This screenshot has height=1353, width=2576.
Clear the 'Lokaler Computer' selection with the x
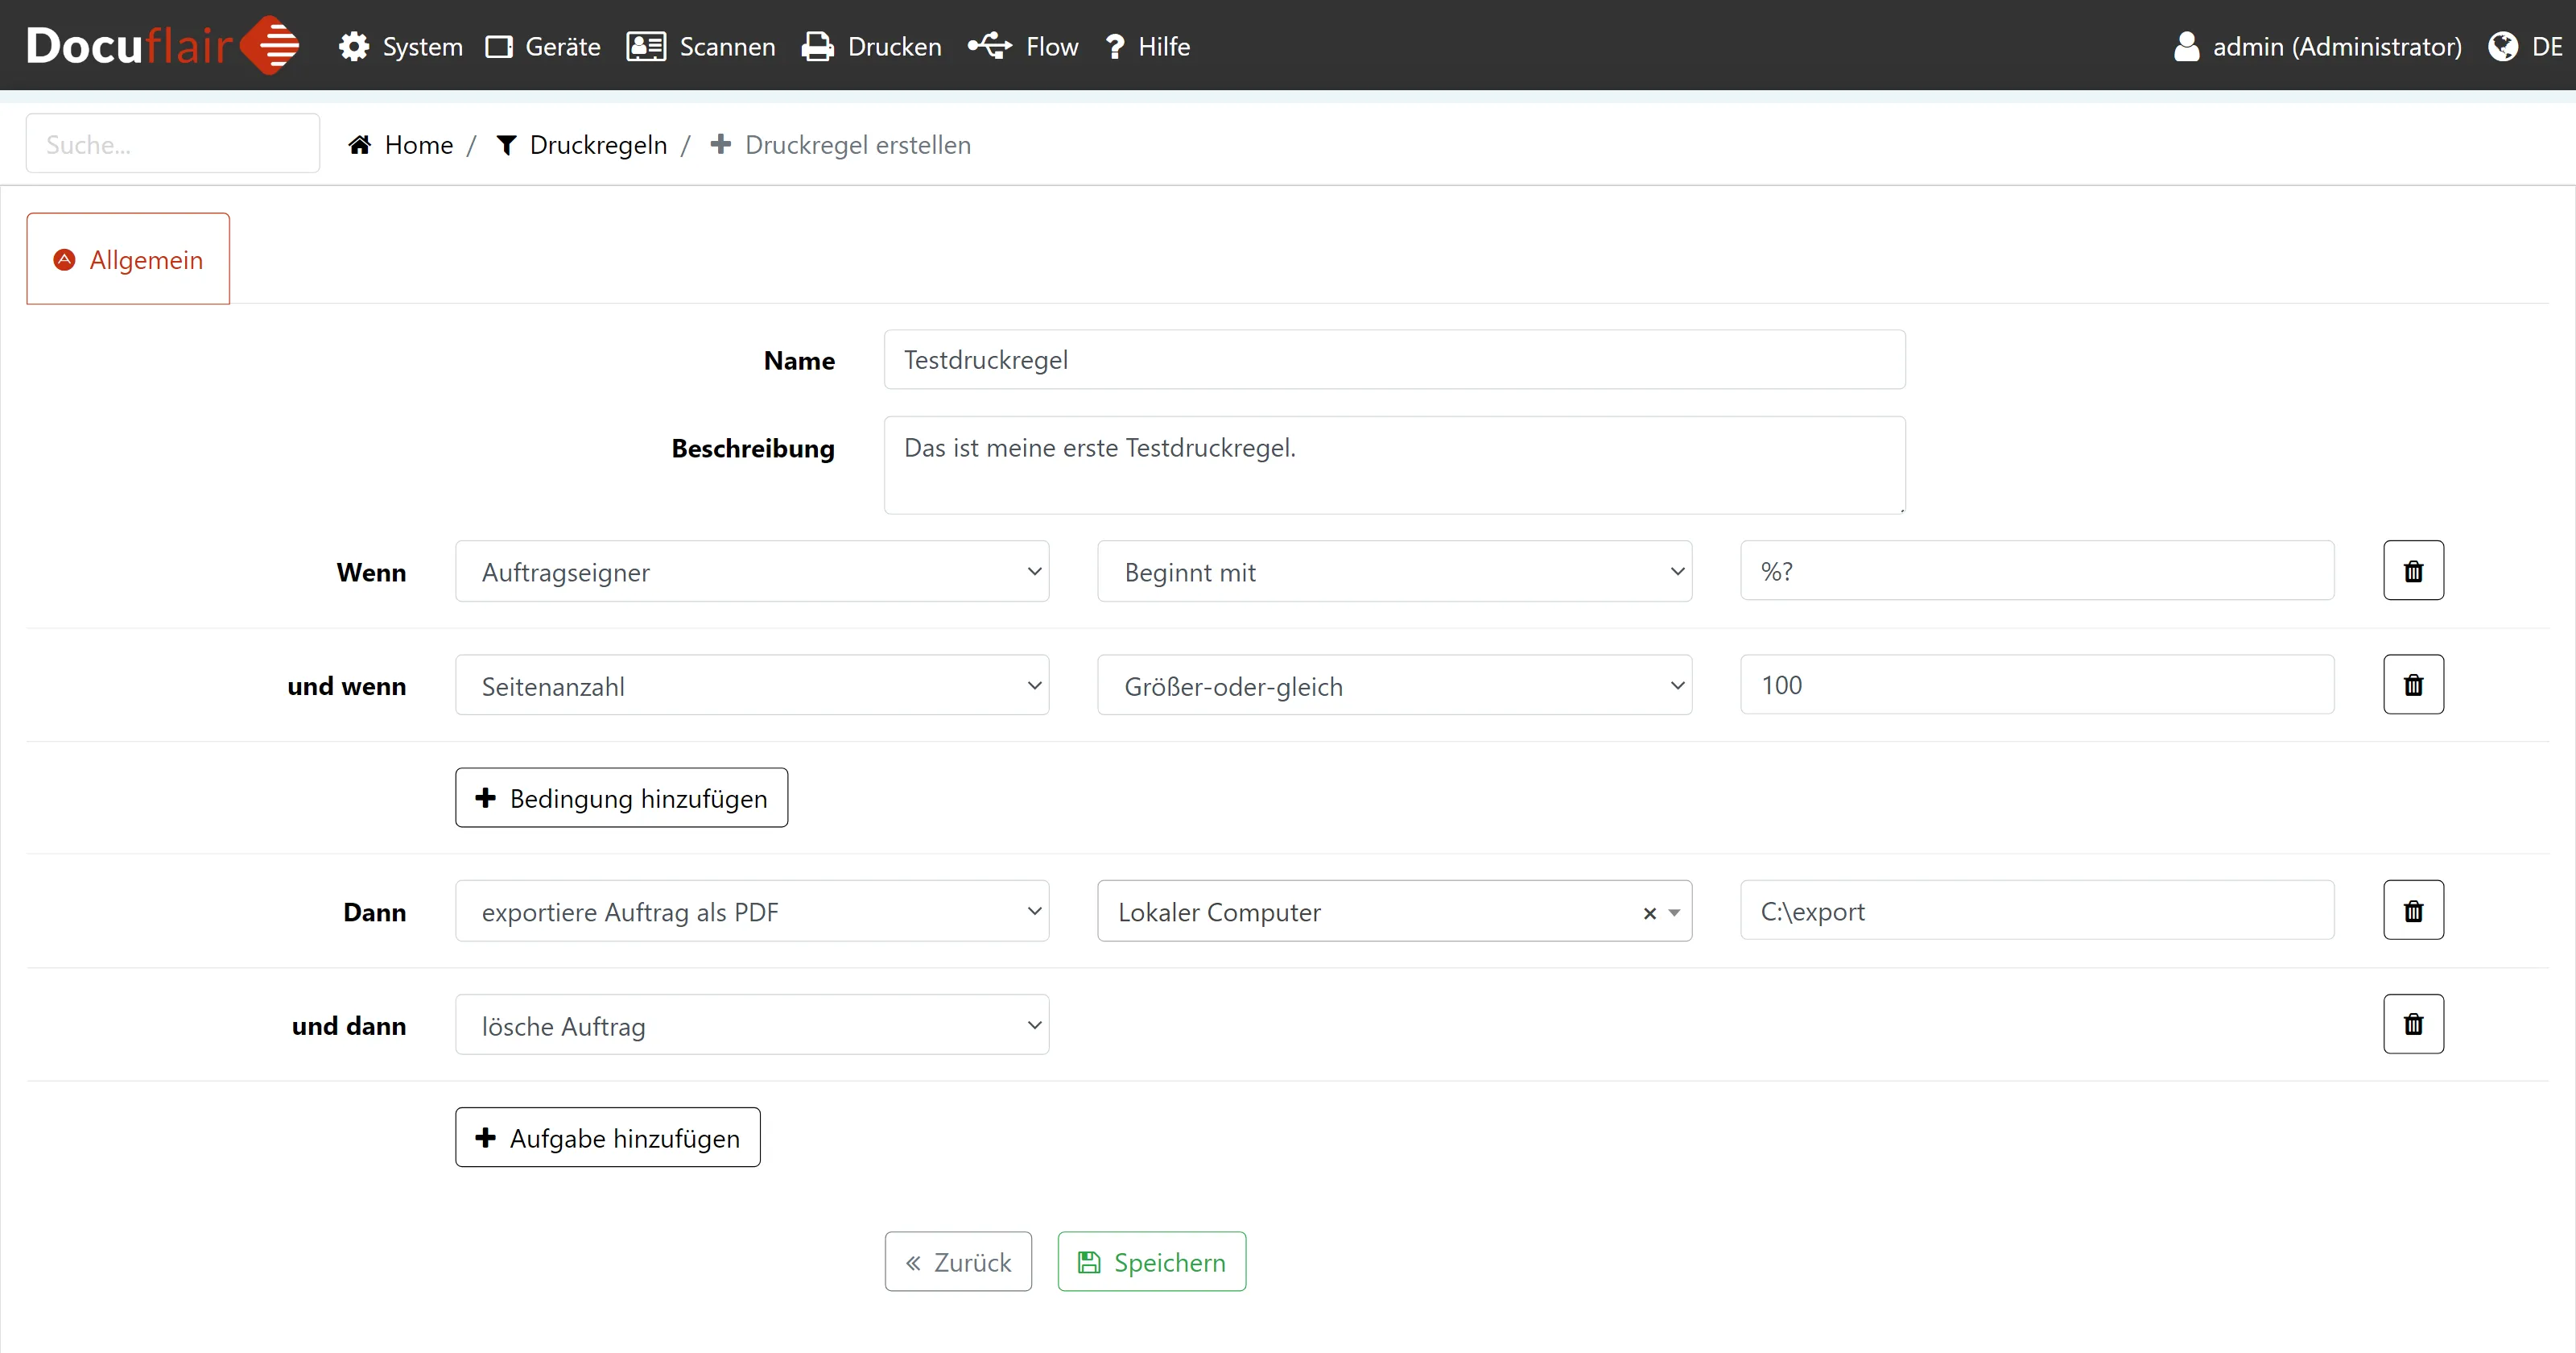click(1649, 912)
